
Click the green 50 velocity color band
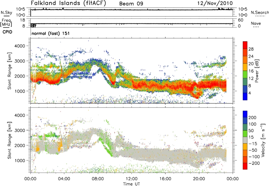[245, 134]
